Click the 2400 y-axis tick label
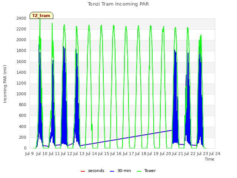 21,18
